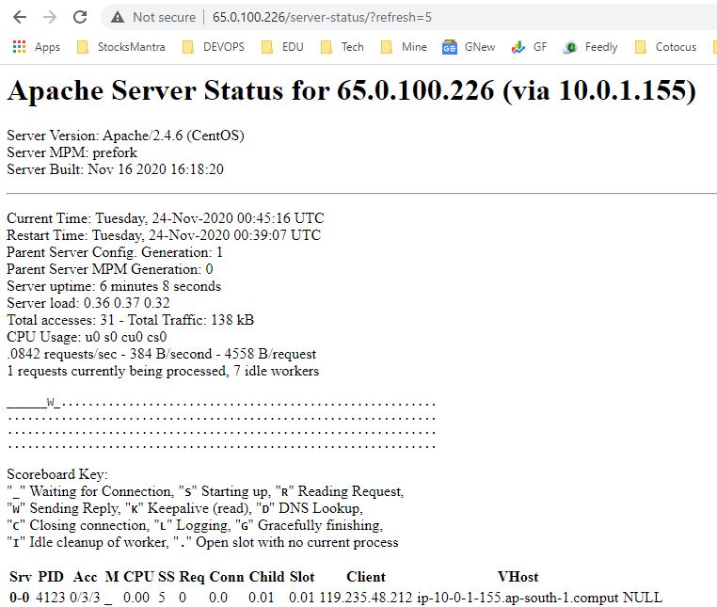The width and height of the screenshot is (717, 607).
Task: Click the browser forward arrow
Action: 49,17
